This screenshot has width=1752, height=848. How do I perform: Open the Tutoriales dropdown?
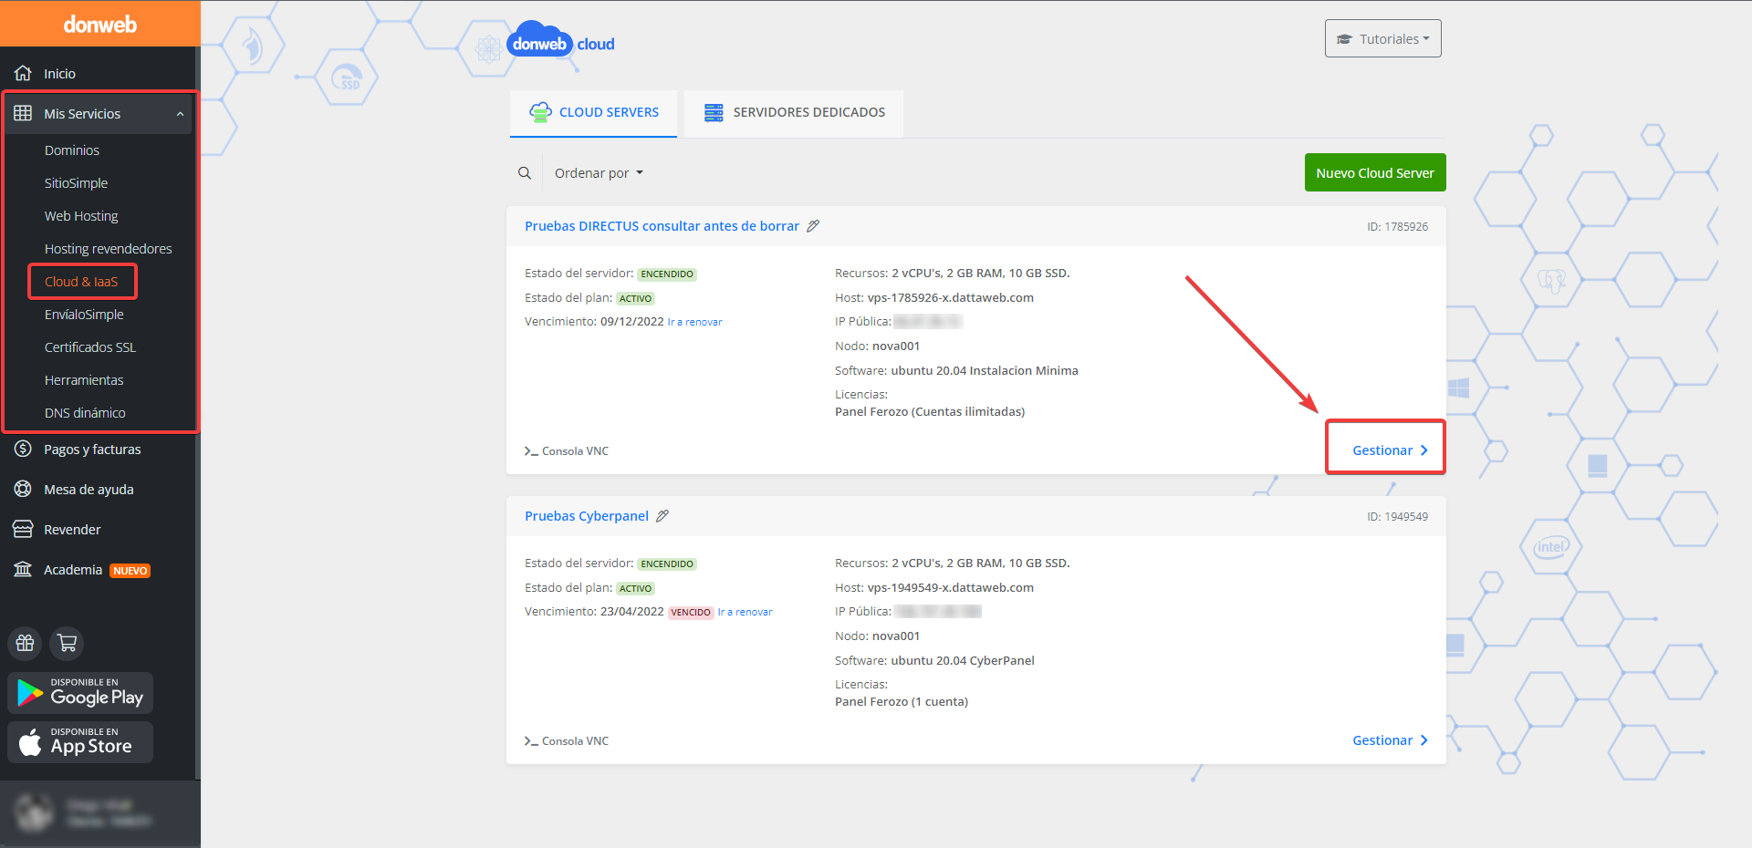pos(1383,38)
